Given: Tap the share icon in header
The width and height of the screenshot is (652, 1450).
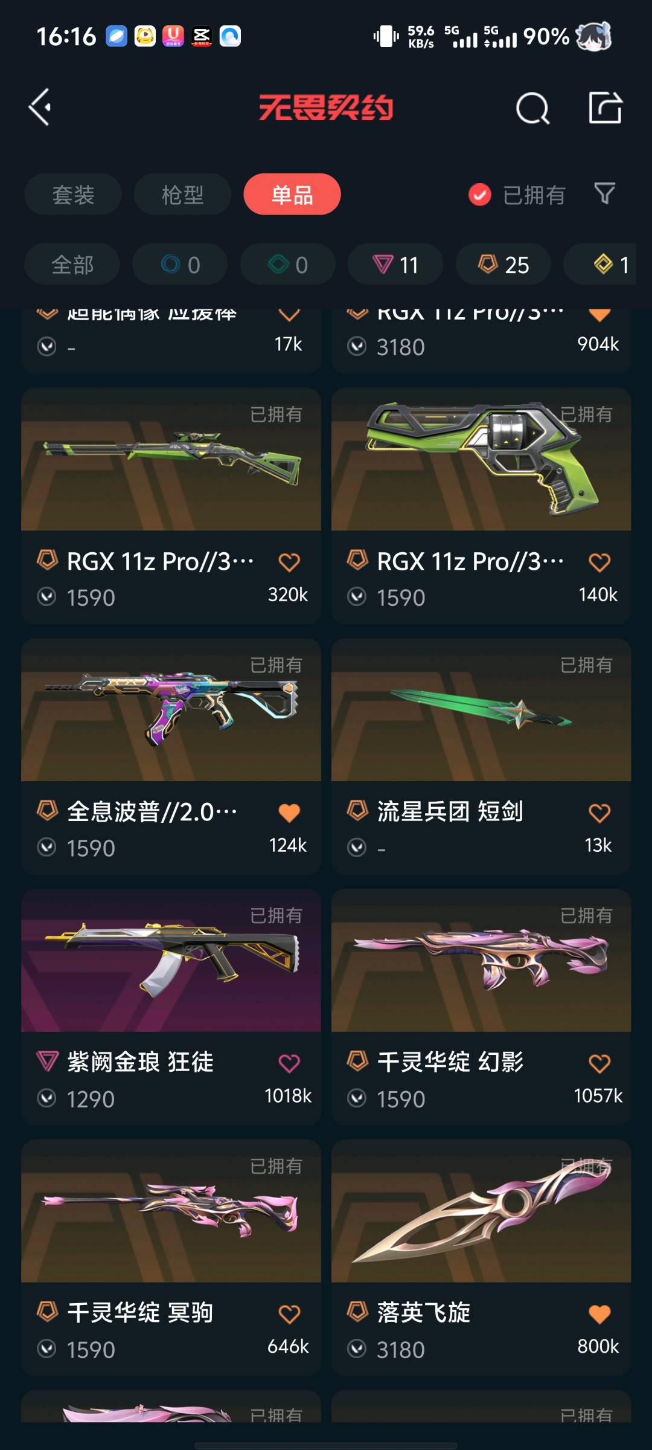Looking at the screenshot, I should pyautogui.click(x=605, y=108).
